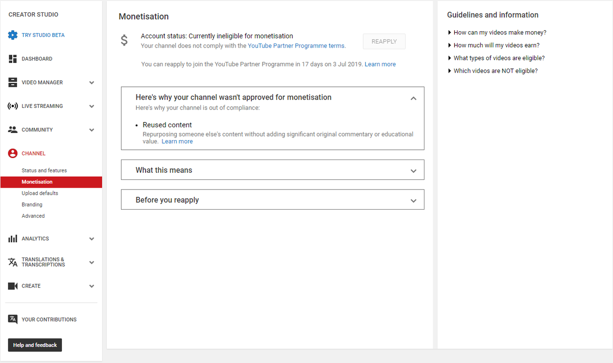Click the Live Streaming broadcast icon
This screenshot has height=363, width=613.
13,106
